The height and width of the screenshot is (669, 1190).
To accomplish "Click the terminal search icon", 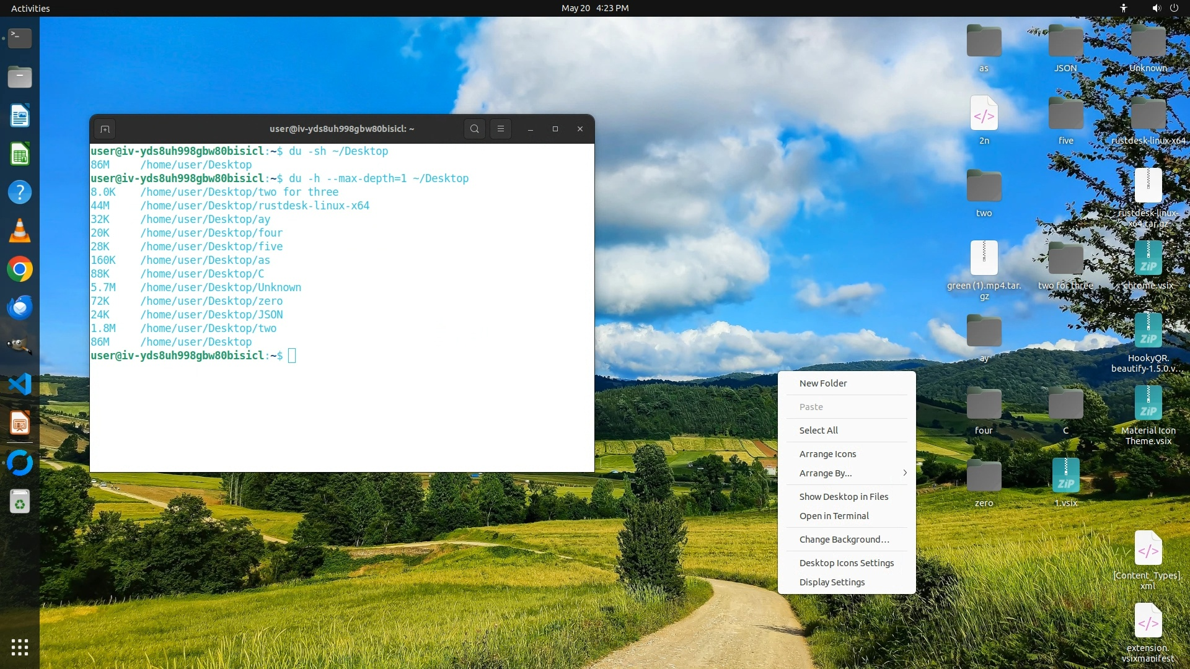I will (474, 129).
